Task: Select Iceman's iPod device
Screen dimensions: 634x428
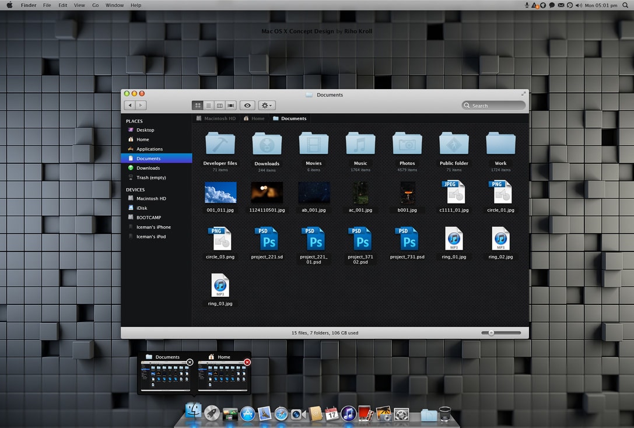Action: (156, 236)
